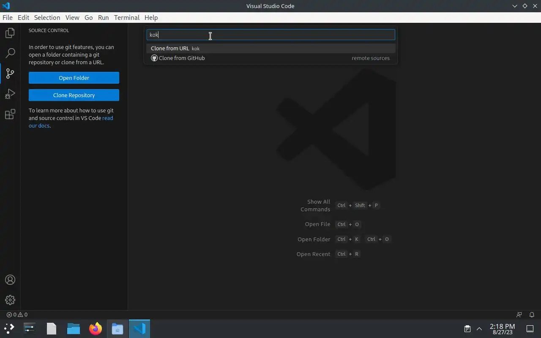Open the Extensions view

10,114
